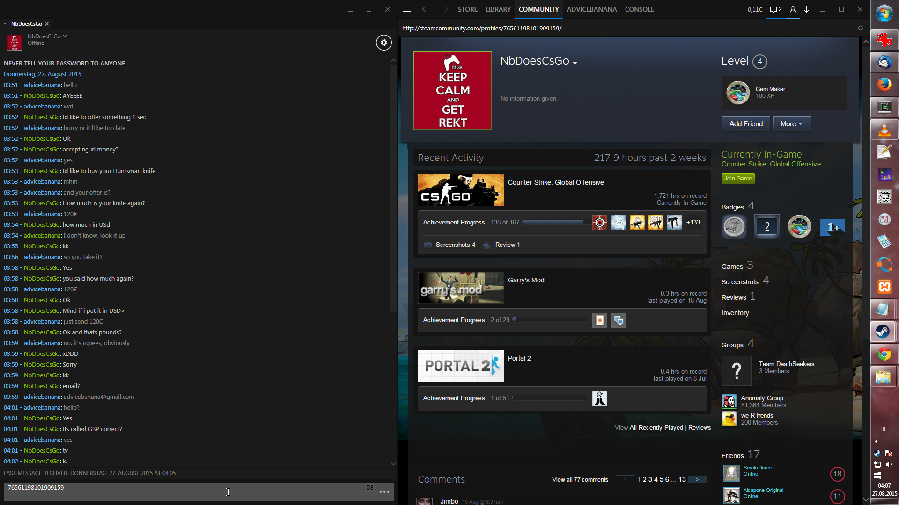Open the downloads arrow icon
This screenshot has height=505, width=899.
[x=807, y=9]
